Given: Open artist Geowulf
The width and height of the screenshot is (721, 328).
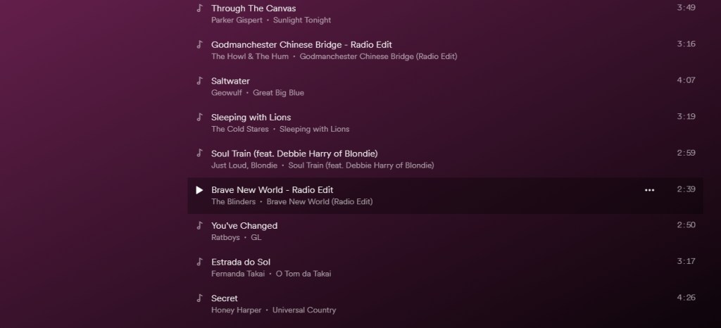Looking at the screenshot, I should pyautogui.click(x=227, y=93).
